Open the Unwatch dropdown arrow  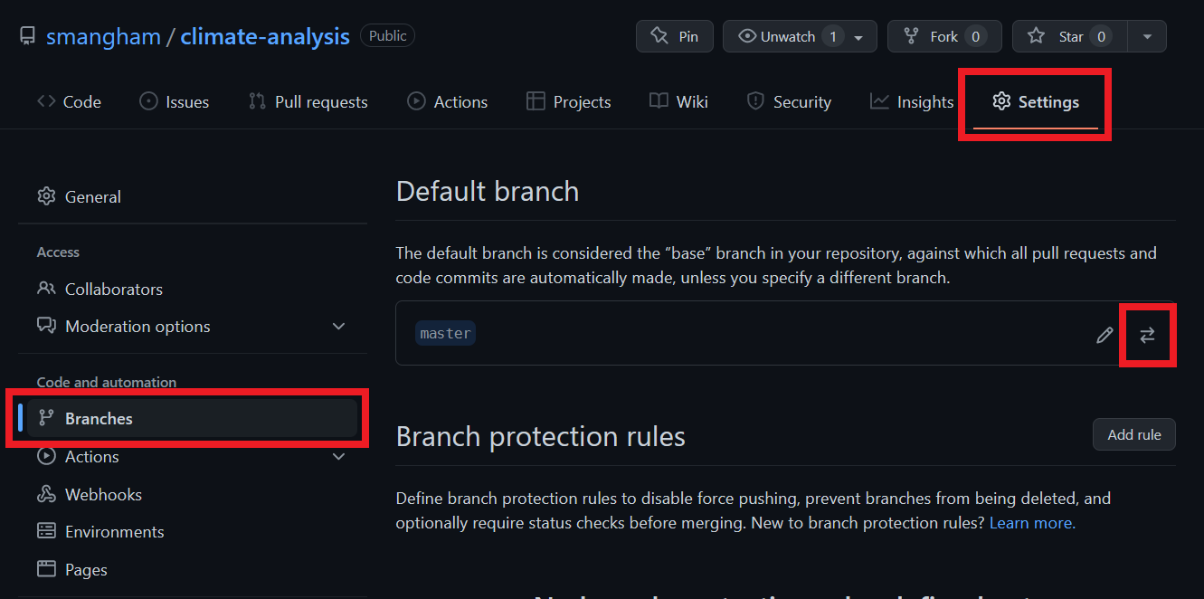pos(859,36)
